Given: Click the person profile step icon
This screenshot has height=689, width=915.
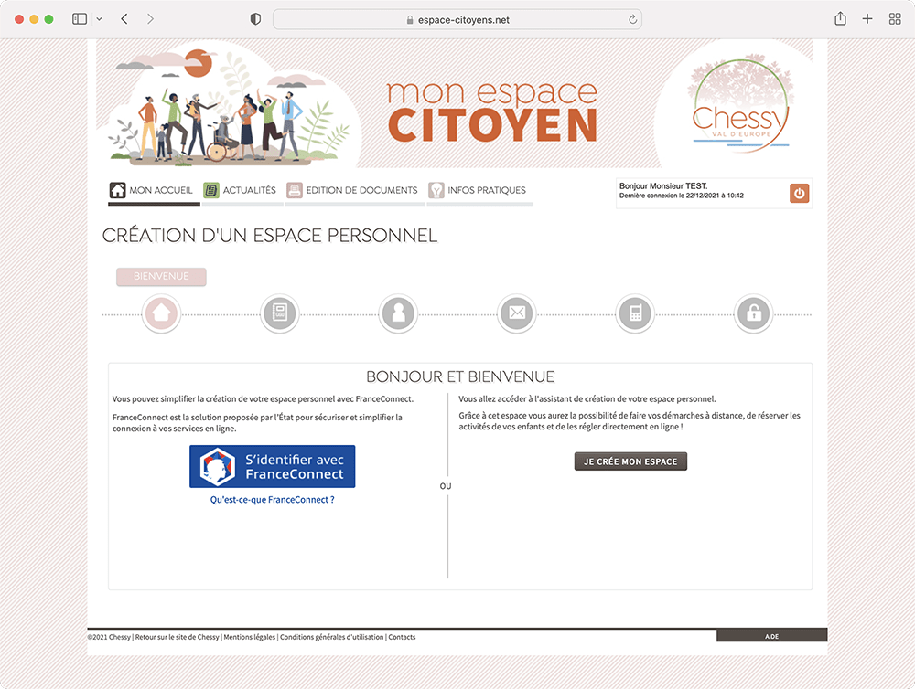Looking at the screenshot, I should (x=398, y=314).
